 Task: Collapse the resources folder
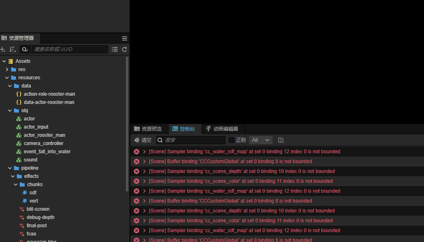click(x=7, y=78)
